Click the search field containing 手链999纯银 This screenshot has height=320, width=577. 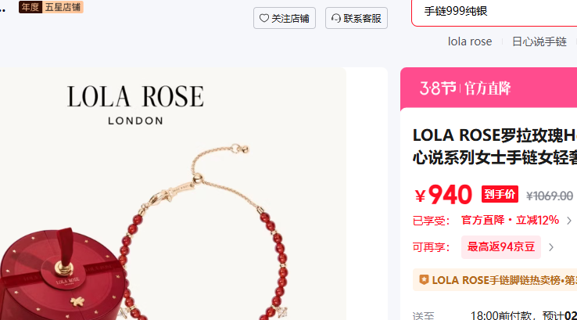tap(494, 12)
